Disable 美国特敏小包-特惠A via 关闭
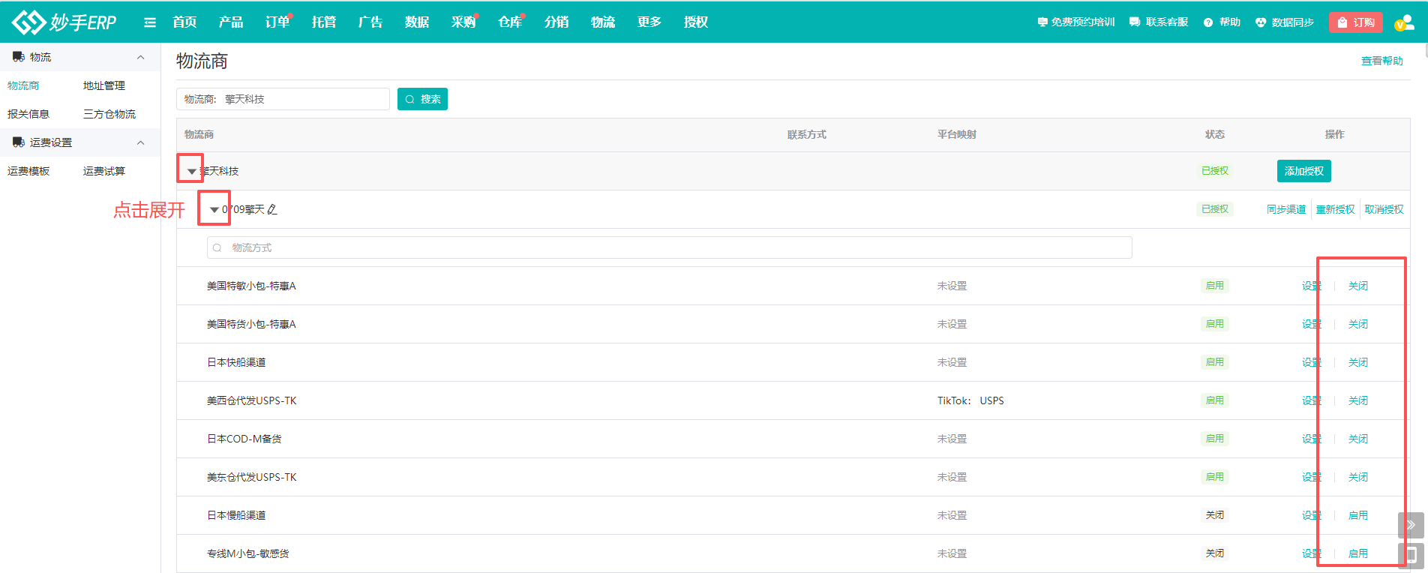The height and width of the screenshot is (573, 1428). point(1357,286)
